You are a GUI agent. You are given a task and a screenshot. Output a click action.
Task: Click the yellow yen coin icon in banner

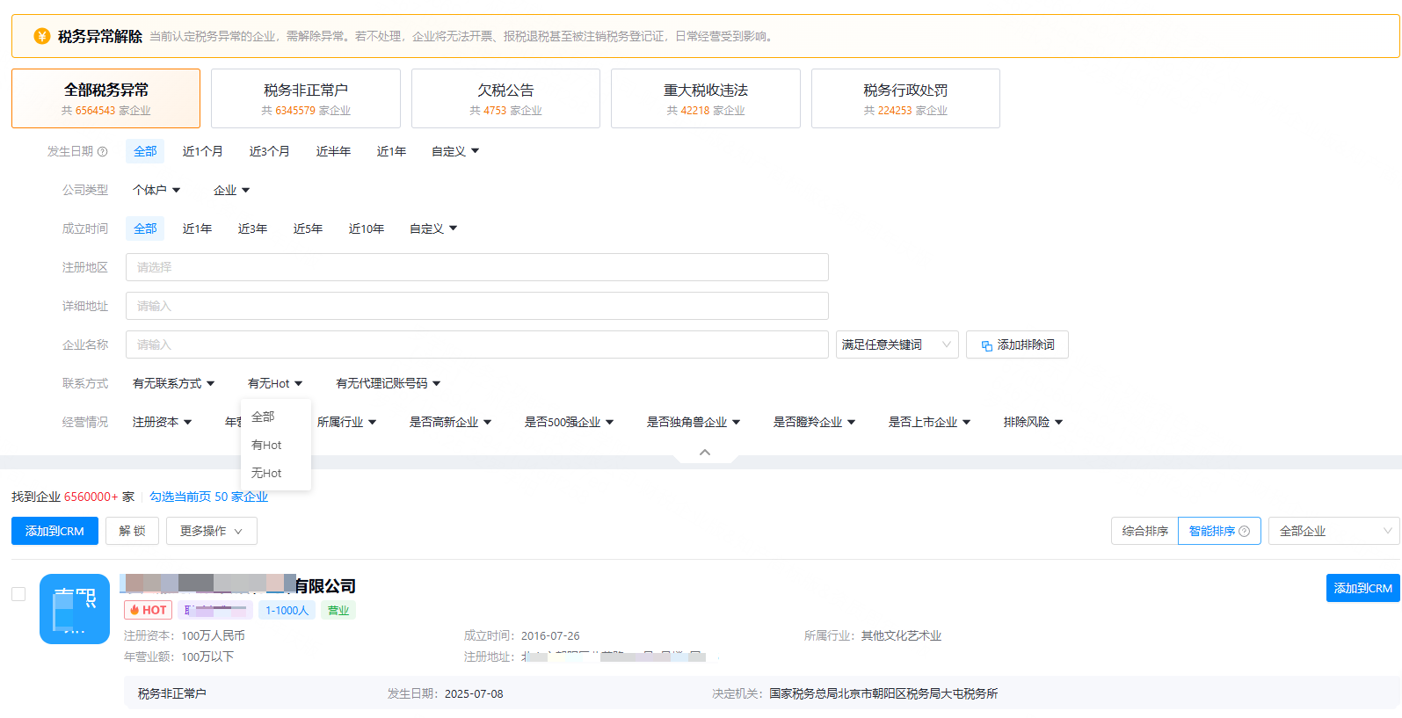point(41,36)
